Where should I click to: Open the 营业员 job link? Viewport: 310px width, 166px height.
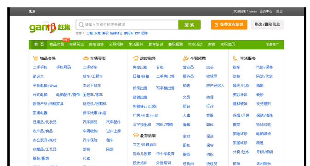pyautogui.click(x=189, y=68)
